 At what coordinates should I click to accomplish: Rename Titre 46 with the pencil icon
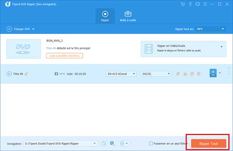pos(26,74)
